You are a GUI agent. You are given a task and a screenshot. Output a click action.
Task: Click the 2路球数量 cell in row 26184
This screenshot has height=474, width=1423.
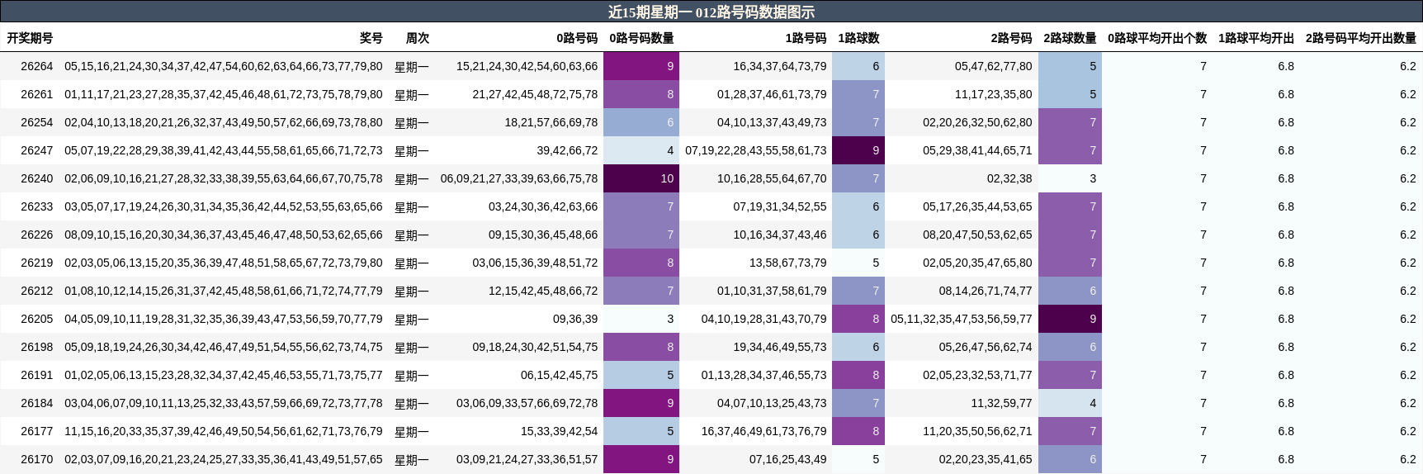[1070, 403]
